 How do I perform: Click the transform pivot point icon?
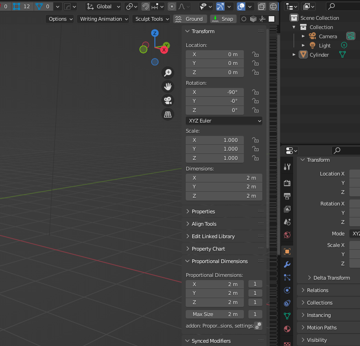pos(131,6)
